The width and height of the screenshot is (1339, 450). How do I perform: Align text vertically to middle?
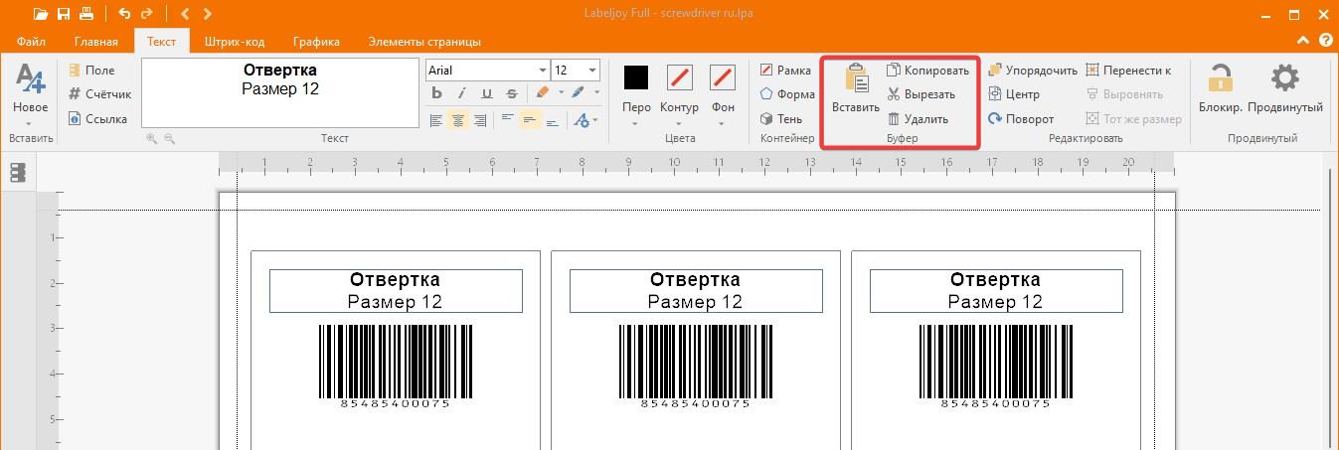tap(530, 120)
